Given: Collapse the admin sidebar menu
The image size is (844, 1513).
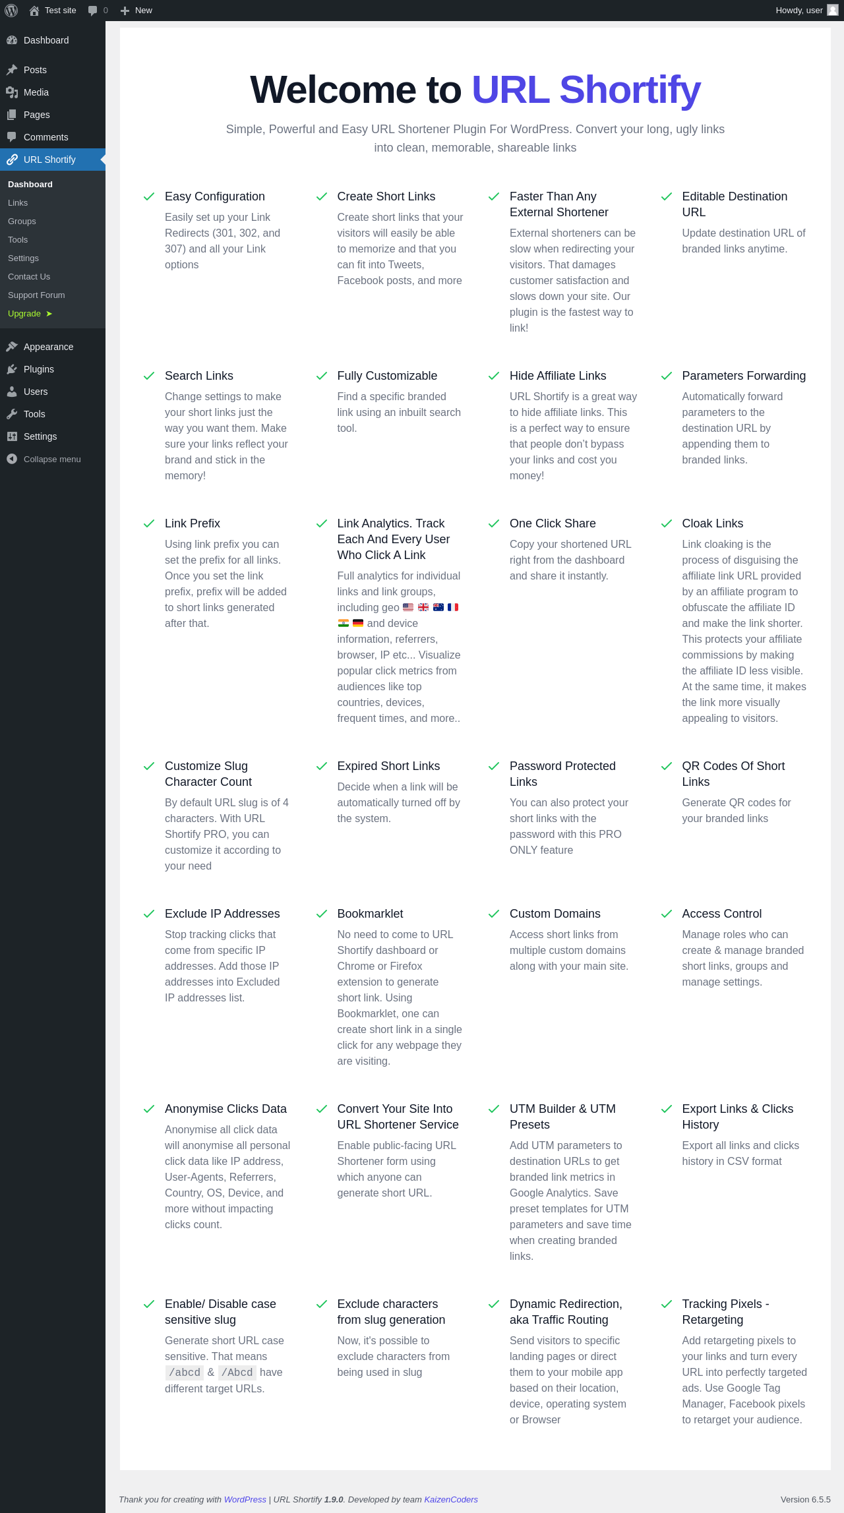Looking at the screenshot, I should (52, 459).
